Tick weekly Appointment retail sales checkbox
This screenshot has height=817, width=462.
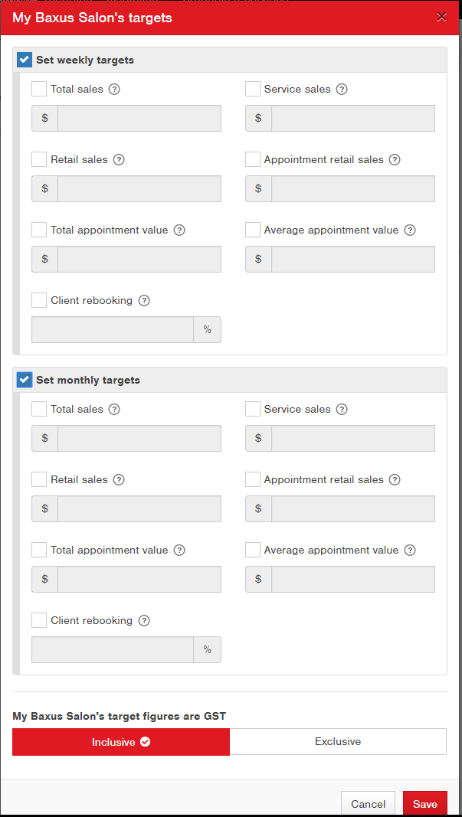[x=253, y=159]
